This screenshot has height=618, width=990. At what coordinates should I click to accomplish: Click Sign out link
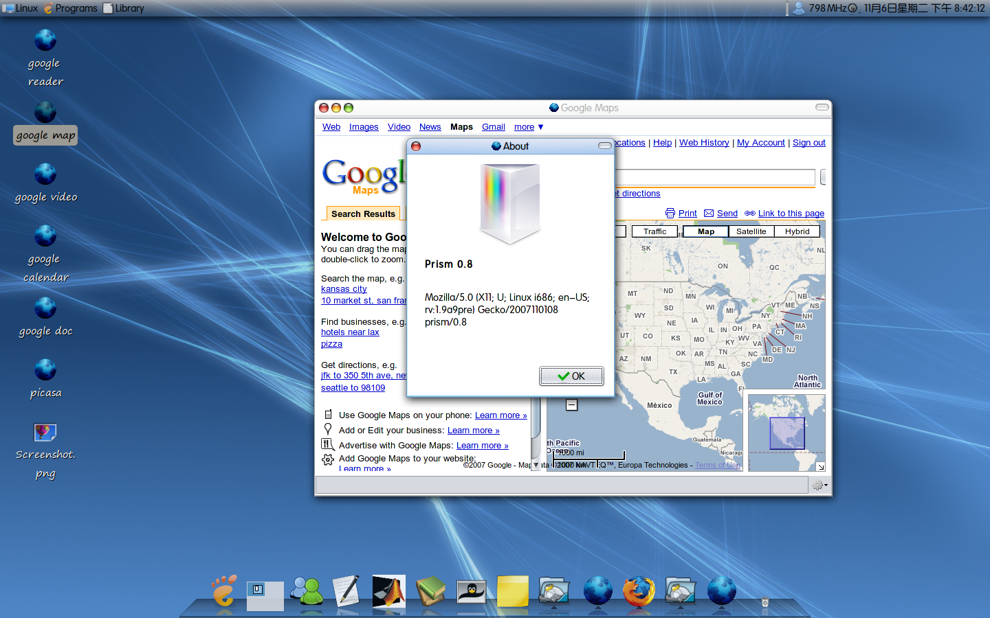point(809,143)
